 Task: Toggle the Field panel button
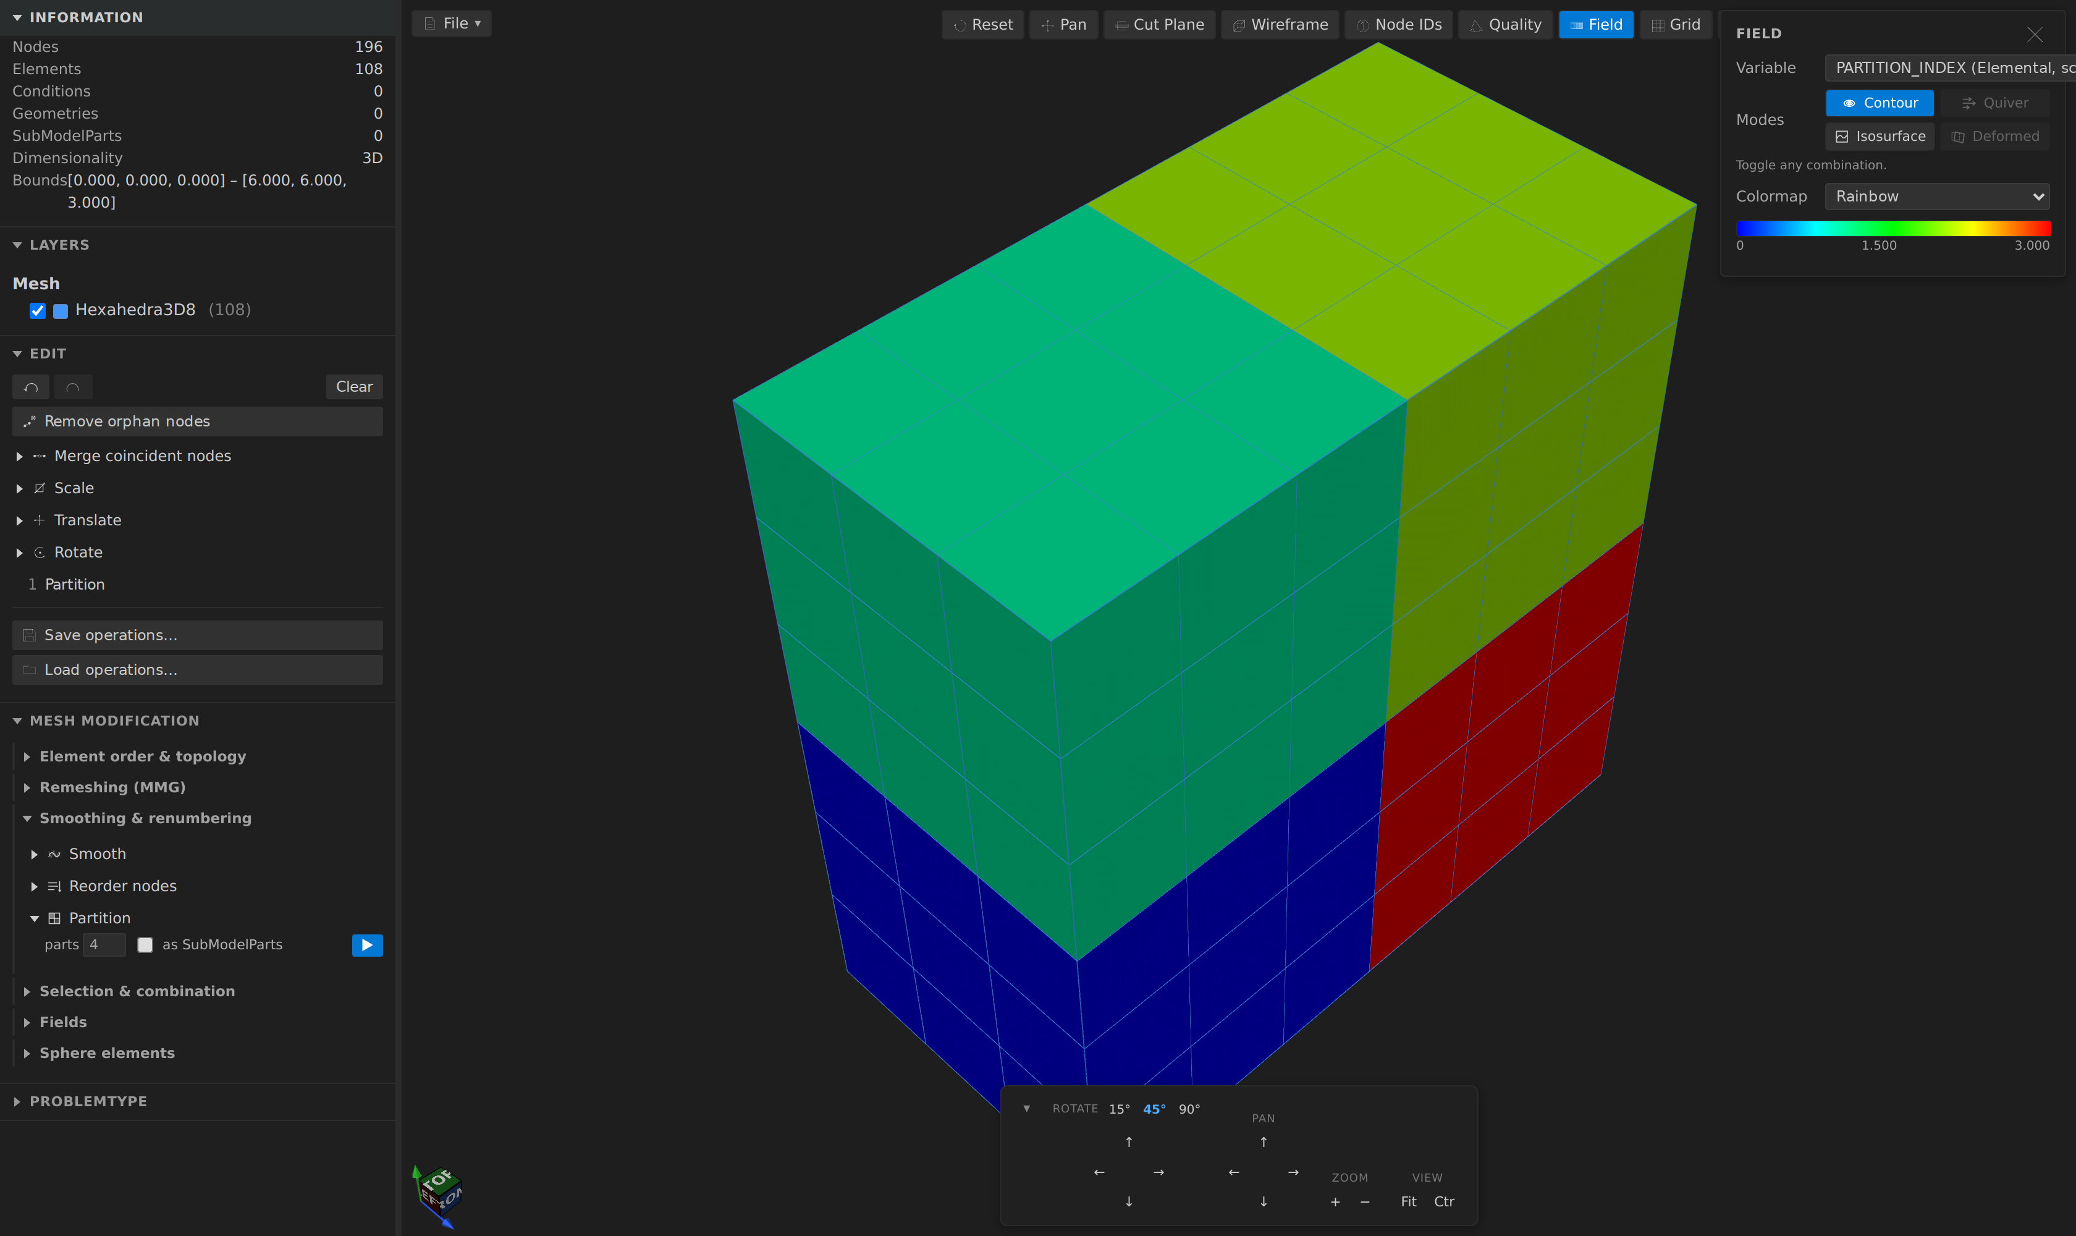coord(1595,24)
